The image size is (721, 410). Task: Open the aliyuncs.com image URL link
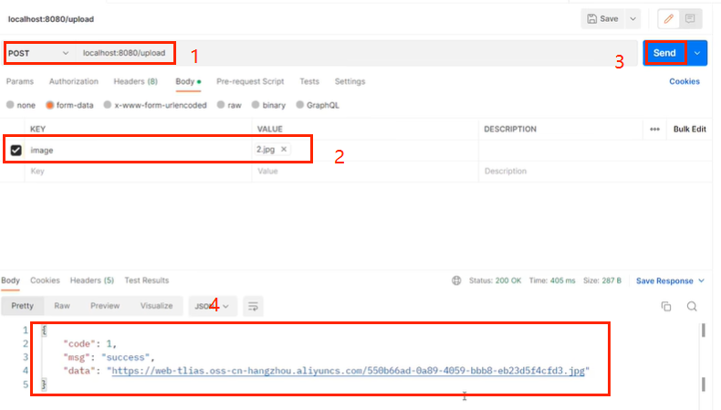pos(348,371)
